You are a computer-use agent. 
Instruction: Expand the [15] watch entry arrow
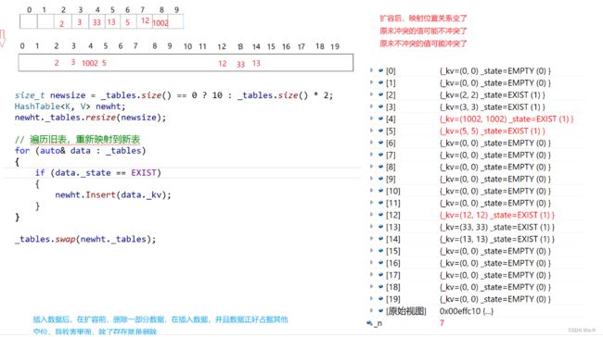[371, 251]
